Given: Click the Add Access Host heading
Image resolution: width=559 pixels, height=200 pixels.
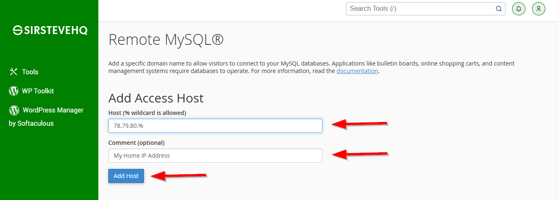Looking at the screenshot, I should (x=156, y=98).
